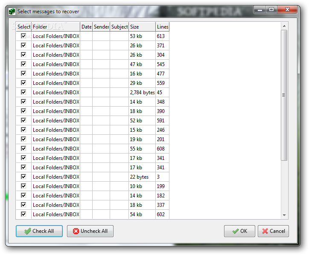Click the red X icon on Uncheck All
The image size is (309, 255).
tap(76, 231)
